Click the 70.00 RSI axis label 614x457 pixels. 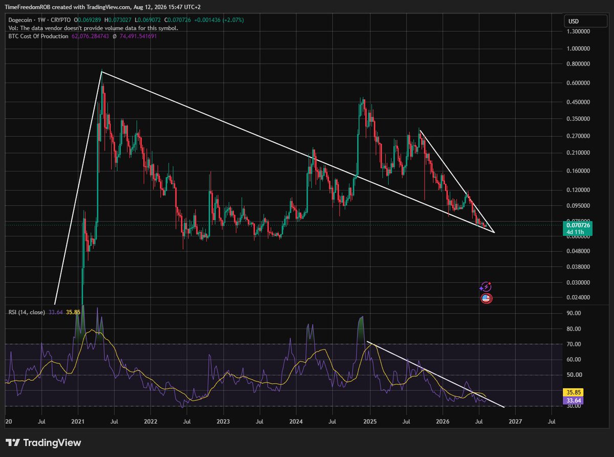point(573,344)
